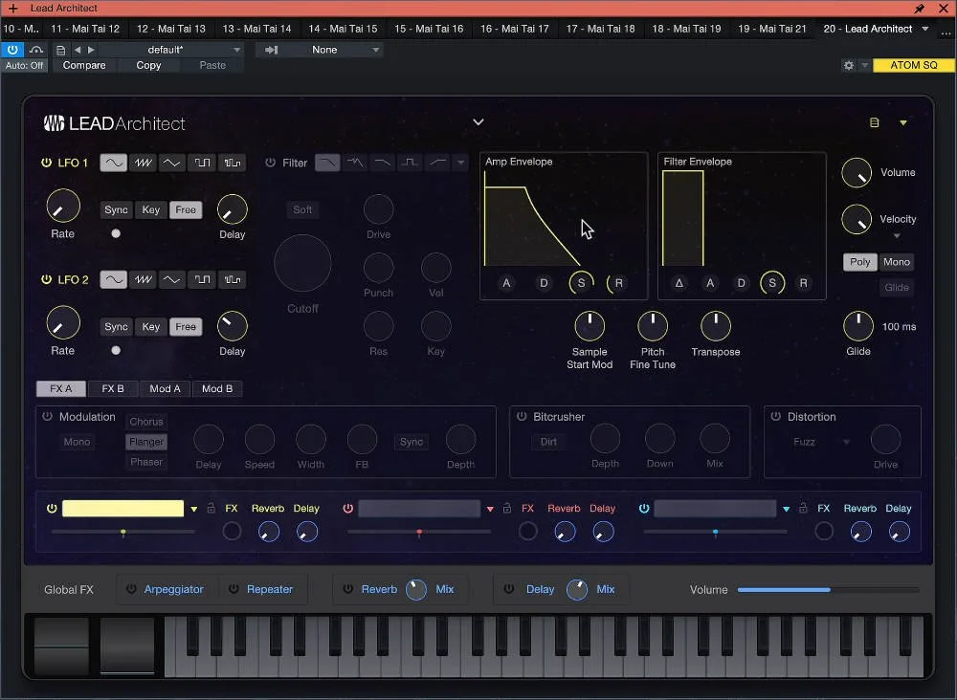This screenshot has width=957, height=700.
Task: Click the Global FX Volume slider
Action: click(828, 590)
